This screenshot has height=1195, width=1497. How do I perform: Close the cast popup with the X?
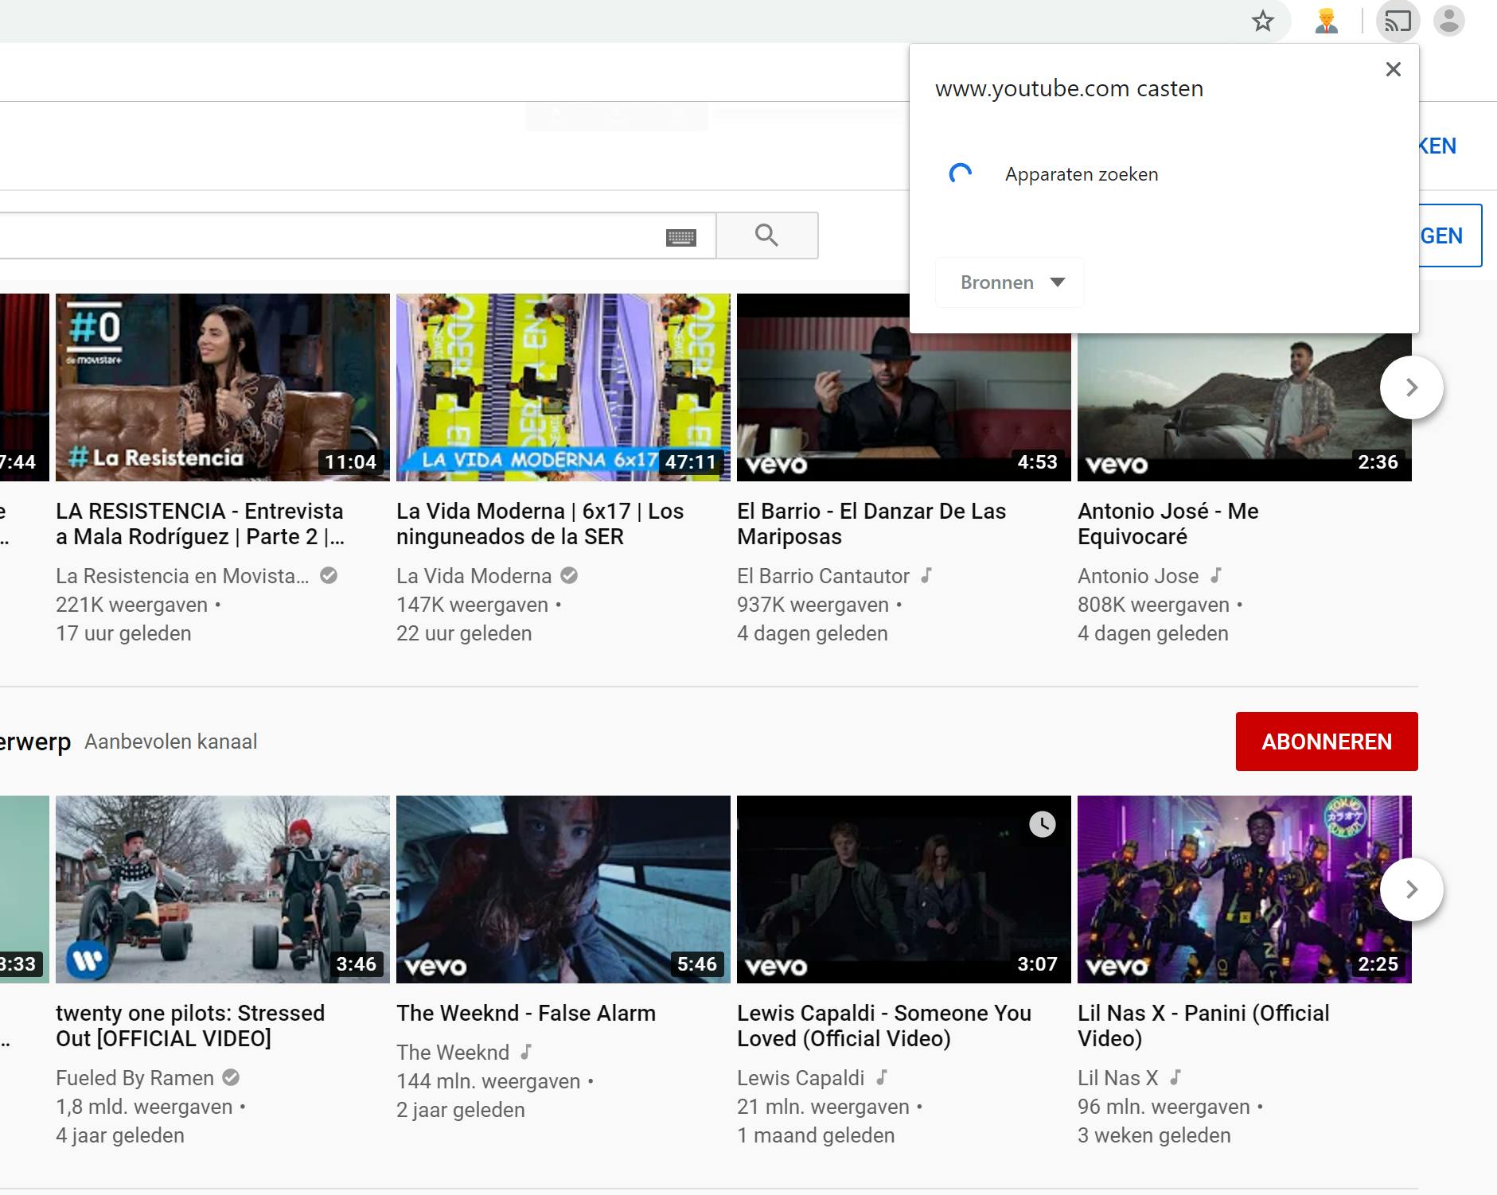point(1394,69)
